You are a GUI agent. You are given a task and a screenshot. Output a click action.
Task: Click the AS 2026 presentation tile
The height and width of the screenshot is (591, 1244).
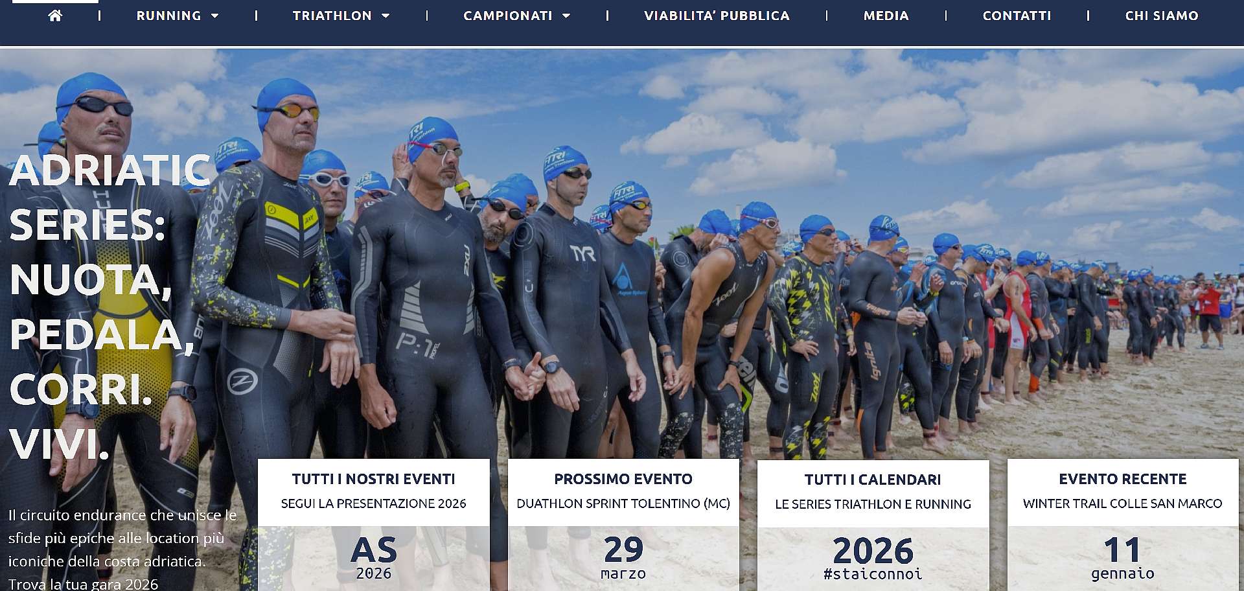(374, 558)
